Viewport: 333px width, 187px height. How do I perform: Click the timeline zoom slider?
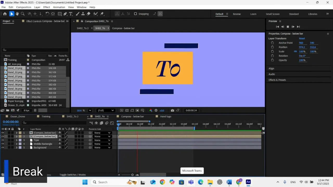(132, 175)
